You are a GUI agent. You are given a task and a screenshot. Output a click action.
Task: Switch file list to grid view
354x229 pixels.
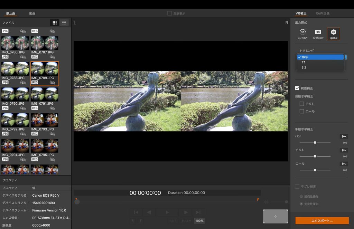coord(55,23)
